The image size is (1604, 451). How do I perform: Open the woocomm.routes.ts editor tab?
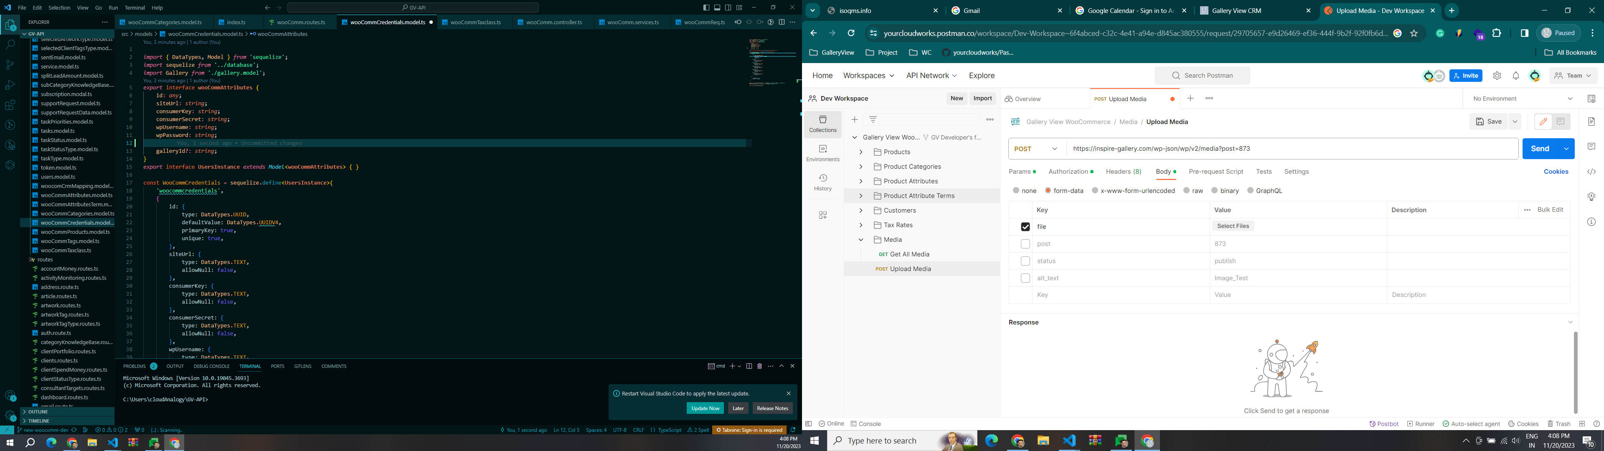tap(301, 23)
